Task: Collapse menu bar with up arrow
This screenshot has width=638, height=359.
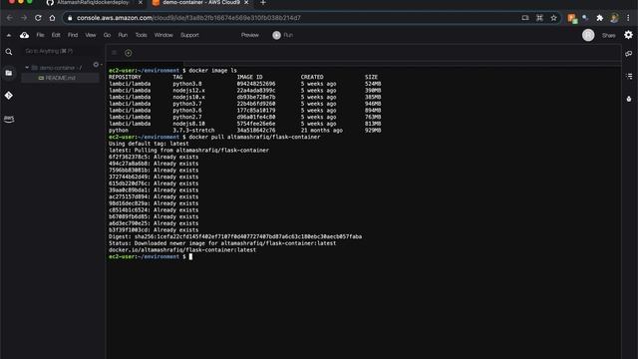Action: tap(9, 36)
